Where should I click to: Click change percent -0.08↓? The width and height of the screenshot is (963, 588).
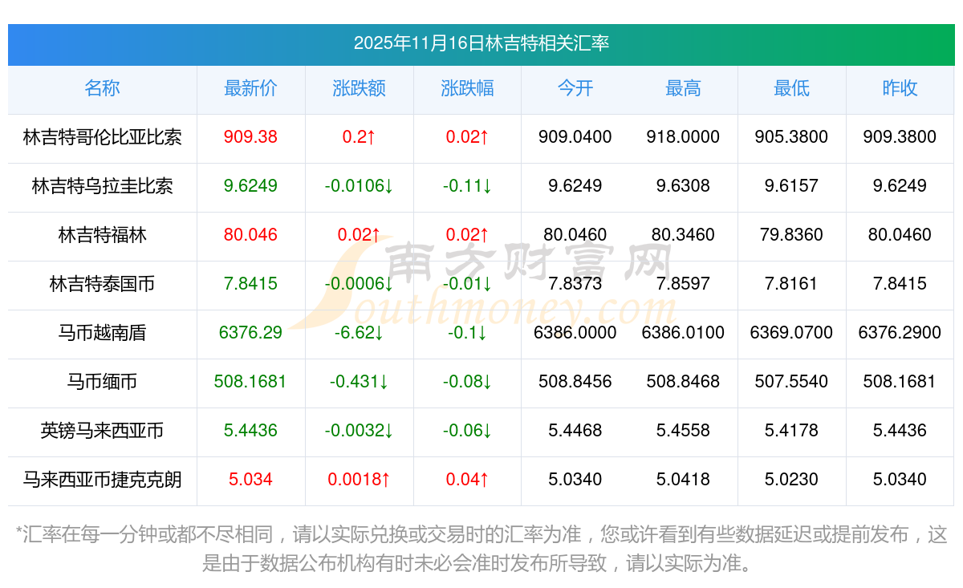pos(467,382)
